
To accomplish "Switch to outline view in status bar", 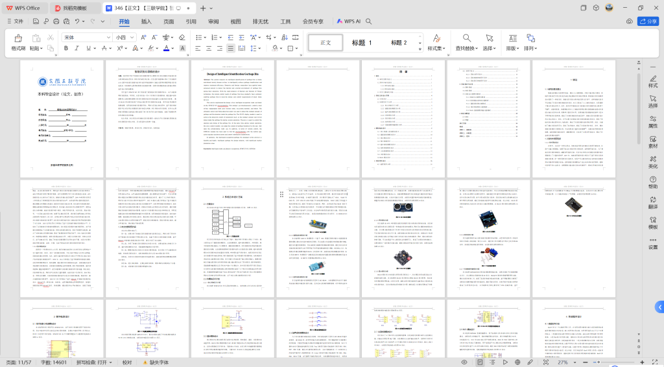I will tap(492, 362).
